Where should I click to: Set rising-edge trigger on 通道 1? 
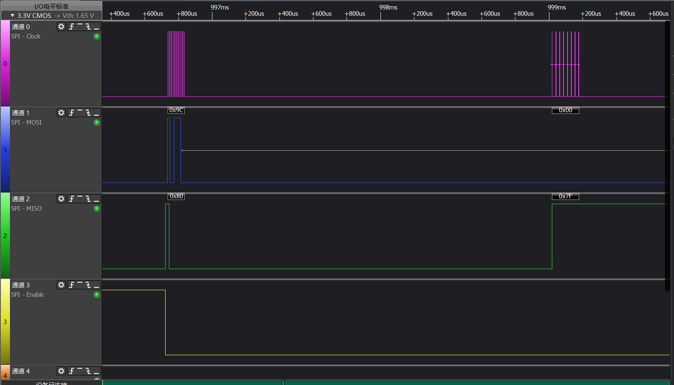72,113
